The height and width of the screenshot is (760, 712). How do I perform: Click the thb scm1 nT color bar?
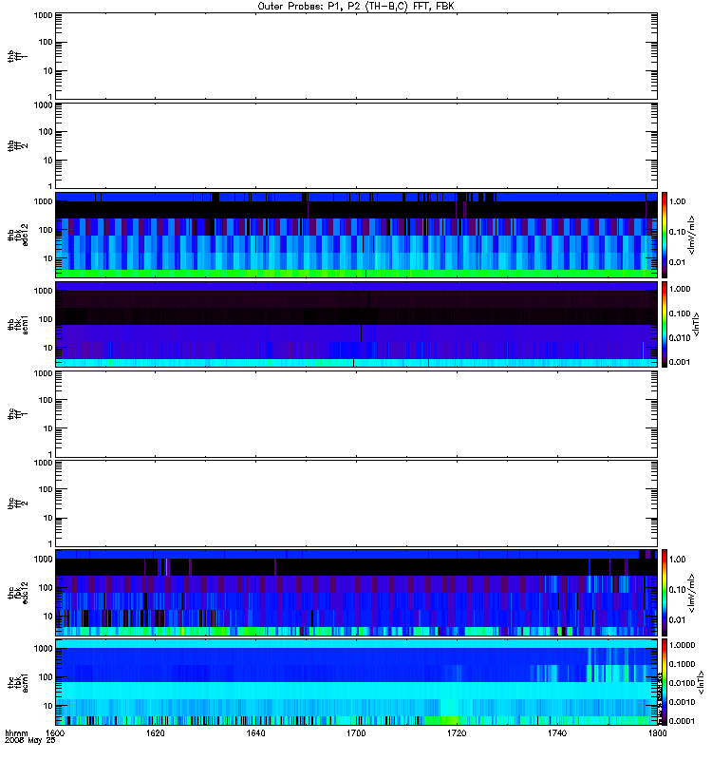click(x=665, y=324)
